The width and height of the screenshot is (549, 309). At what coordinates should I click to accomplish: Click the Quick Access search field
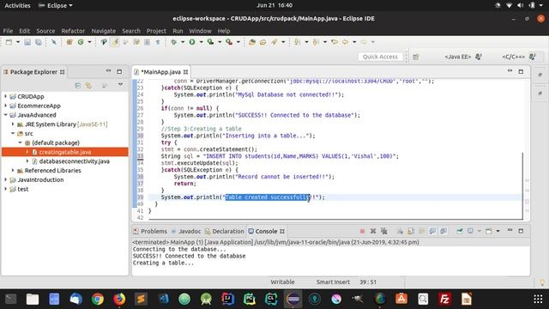pyautogui.click(x=380, y=57)
